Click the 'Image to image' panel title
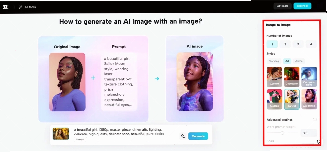Viewport: 327px width, 152px height. [278, 25]
